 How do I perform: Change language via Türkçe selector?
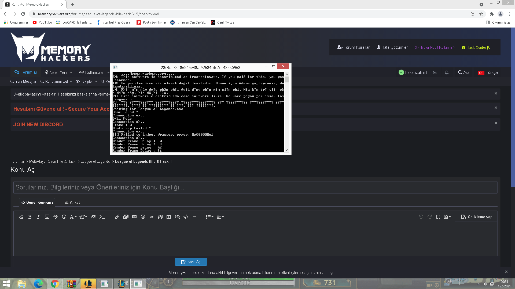[x=488, y=73]
